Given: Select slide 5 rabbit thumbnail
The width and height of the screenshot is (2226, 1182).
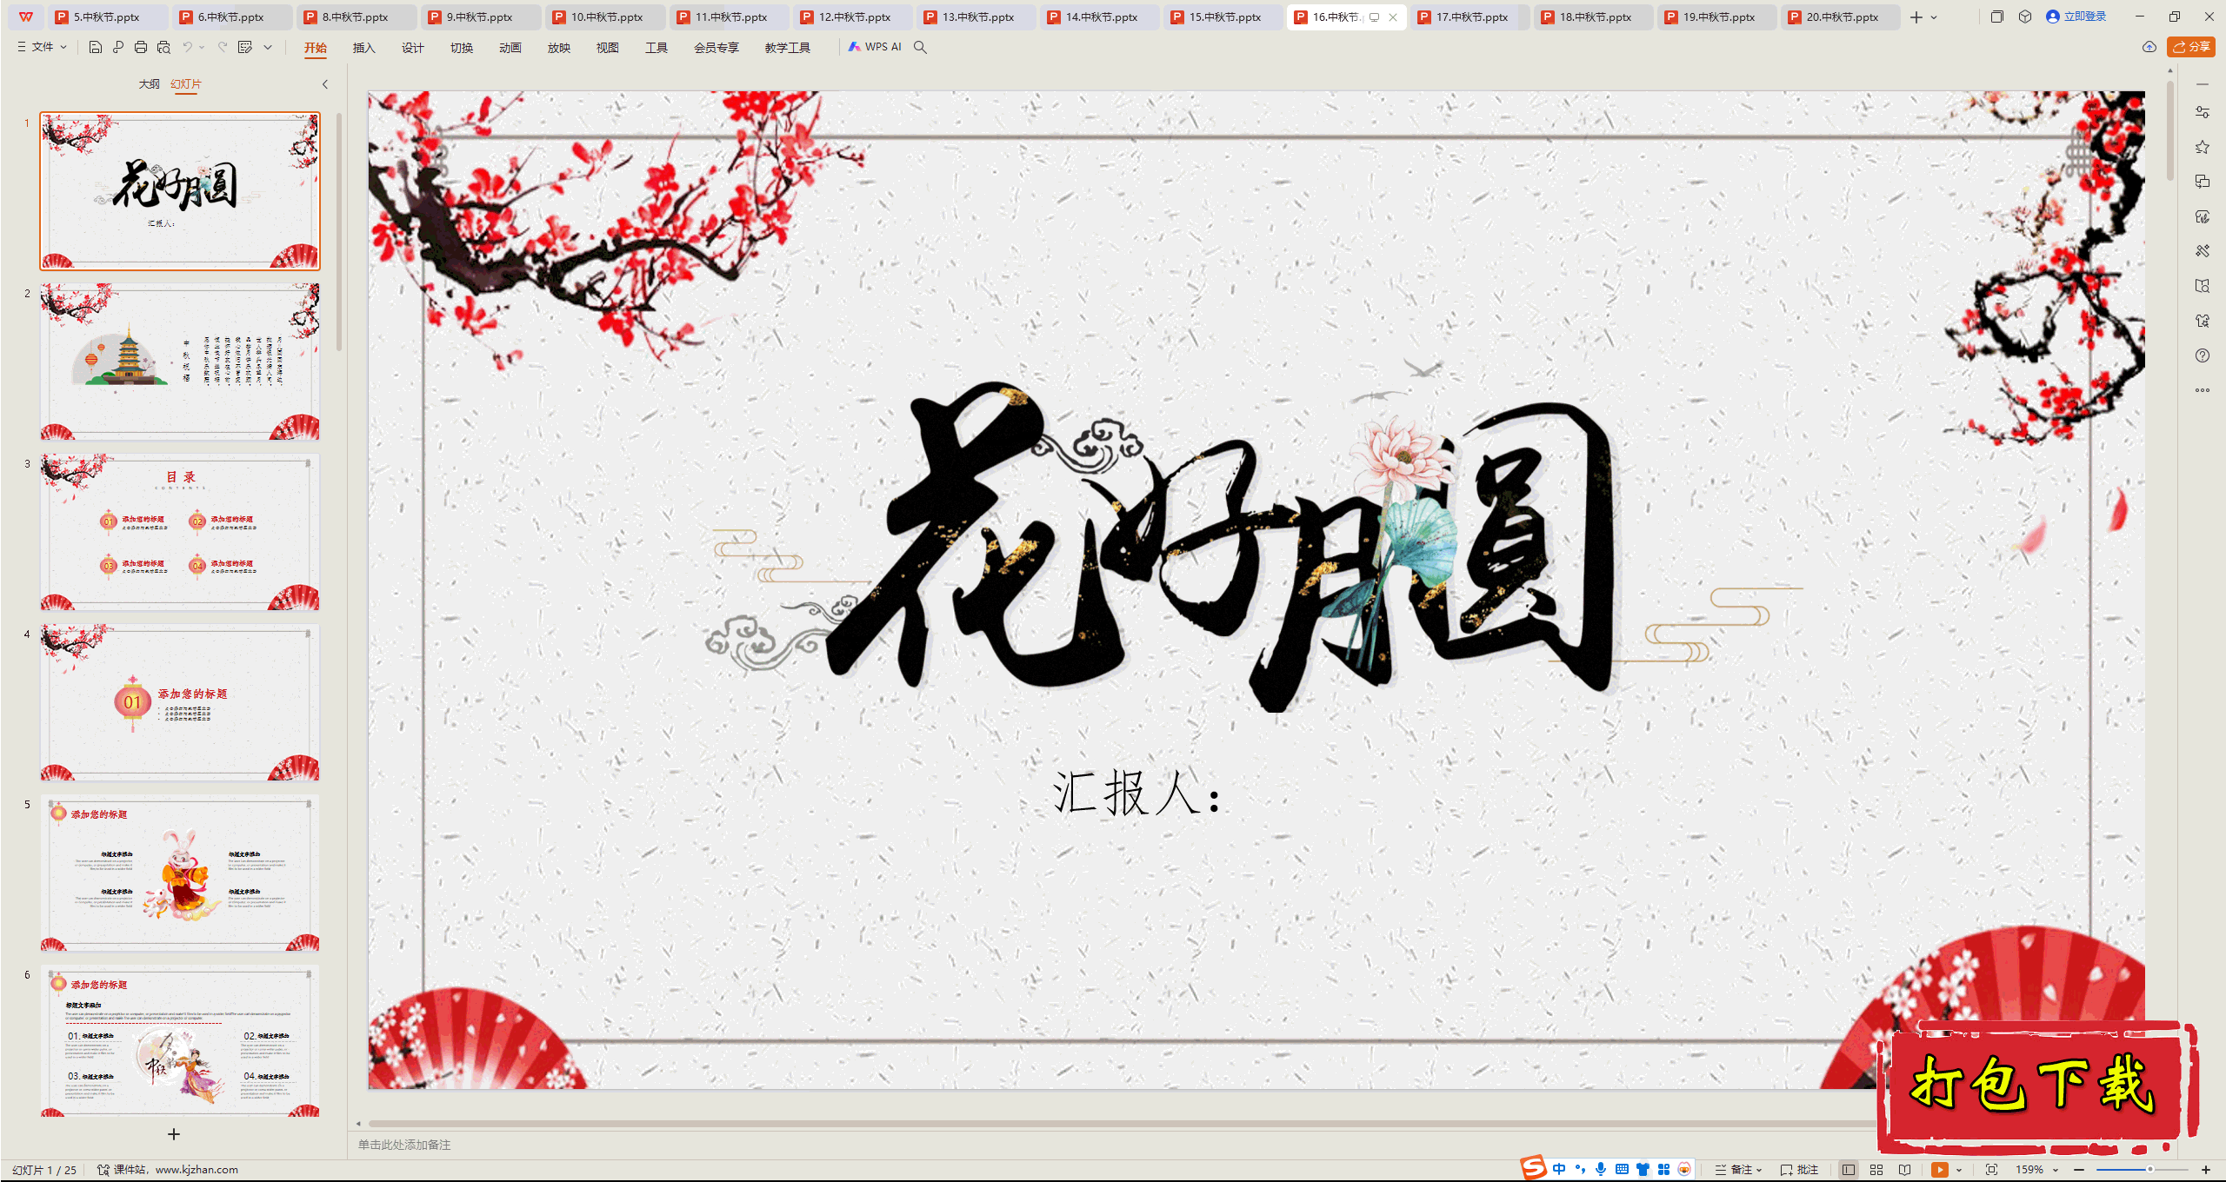Looking at the screenshot, I should pos(180,873).
